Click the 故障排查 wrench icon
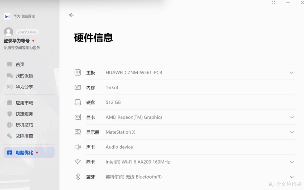Screen dimensions: 304x190 coord(10,136)
